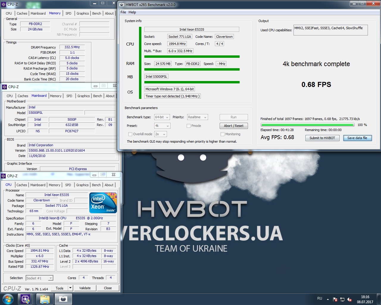Viewport: 381px width, 305px height.
Task: Toggle the Pmode checkbox
Action: pyautogui.click(x=188, y=126)
